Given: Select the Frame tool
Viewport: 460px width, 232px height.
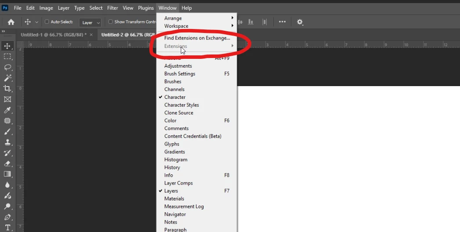Looking at the screenshot, I should pos(7,99).
